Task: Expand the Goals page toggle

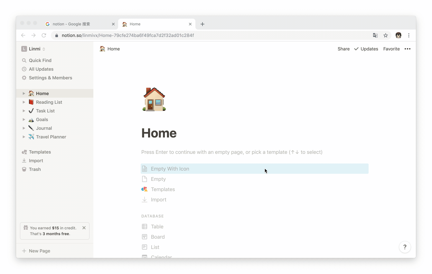Action: coord(24,119)
